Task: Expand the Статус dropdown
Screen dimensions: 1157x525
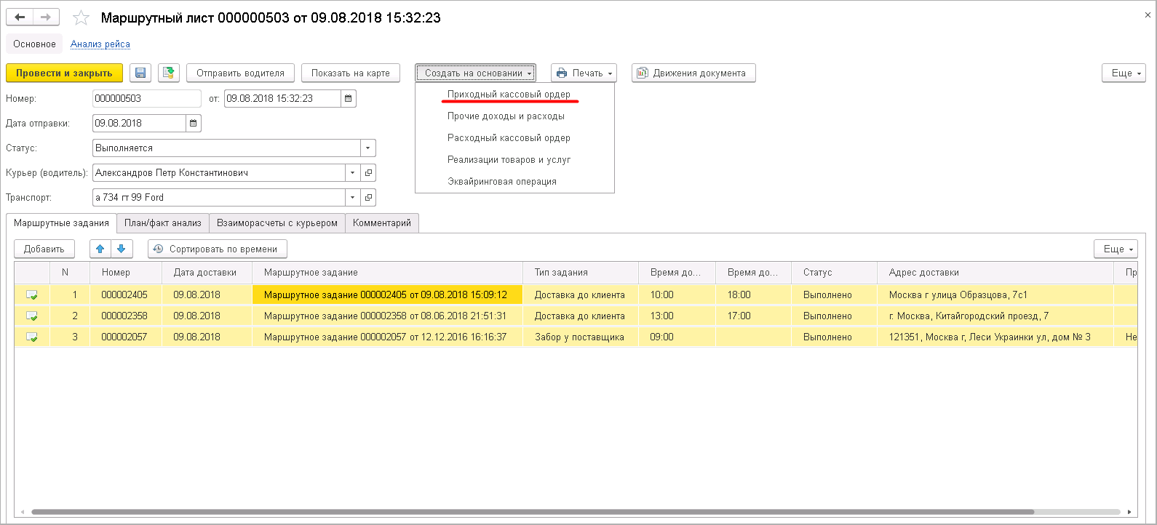Action: coord(368,148)
